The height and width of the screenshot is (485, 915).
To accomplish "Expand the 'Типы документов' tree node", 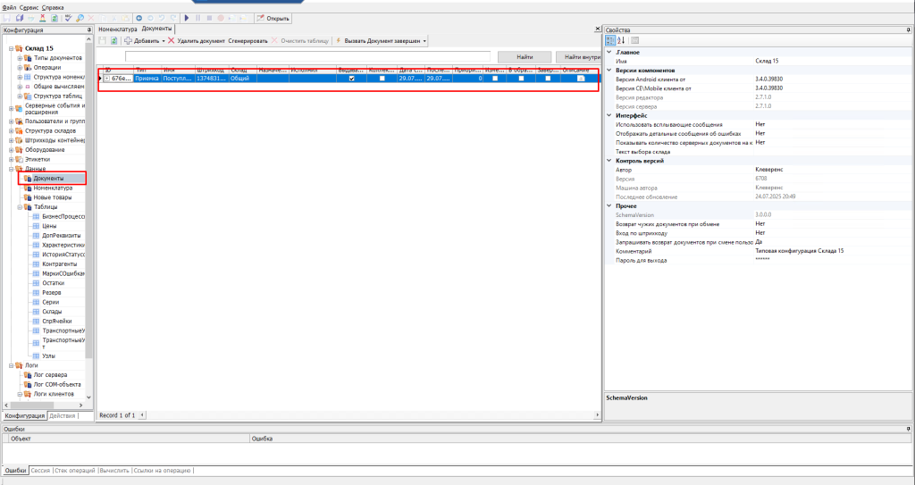I will [x=20, y=58].
